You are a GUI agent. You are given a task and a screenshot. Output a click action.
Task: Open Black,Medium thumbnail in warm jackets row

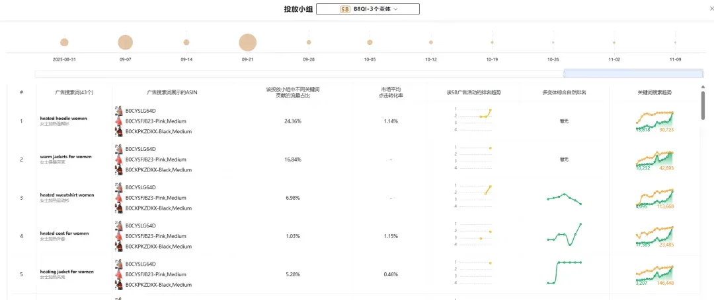point(119,169)
